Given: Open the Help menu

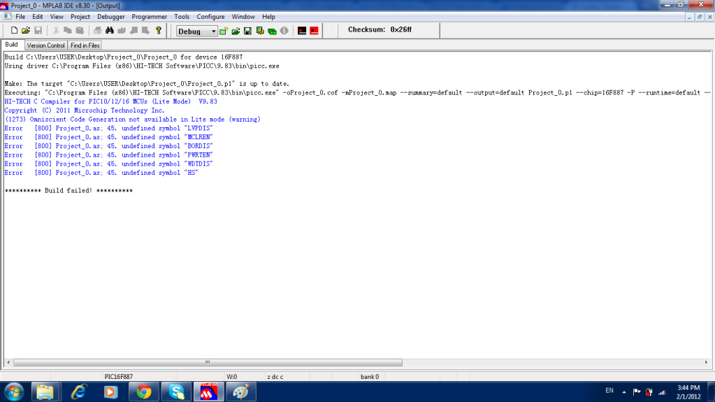Looking at the screenshot, I should [x=268, y=16].
